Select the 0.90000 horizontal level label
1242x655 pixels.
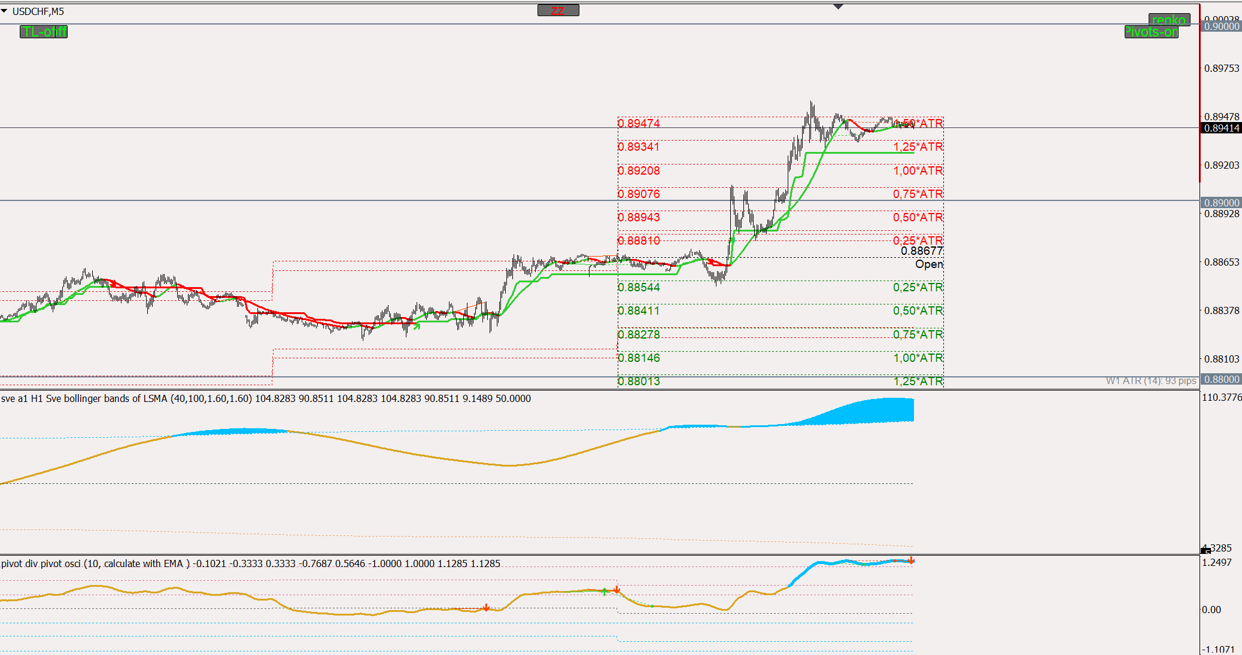pos(1221,27)
